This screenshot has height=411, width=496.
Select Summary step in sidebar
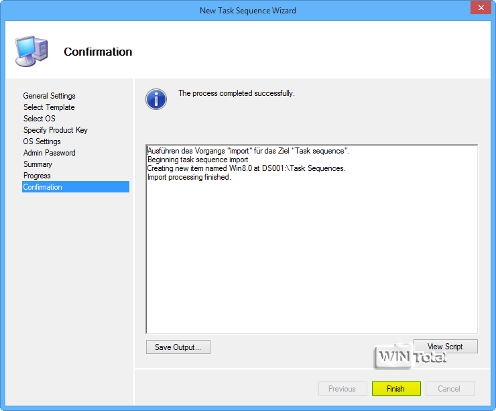(x=38, y=164)
